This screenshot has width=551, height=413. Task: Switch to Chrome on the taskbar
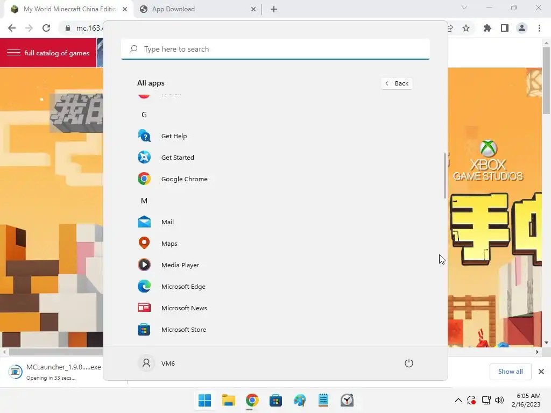252,400
